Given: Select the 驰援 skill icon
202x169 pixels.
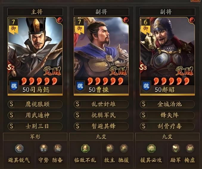Looking at the screenshot, I should [124, 148].
